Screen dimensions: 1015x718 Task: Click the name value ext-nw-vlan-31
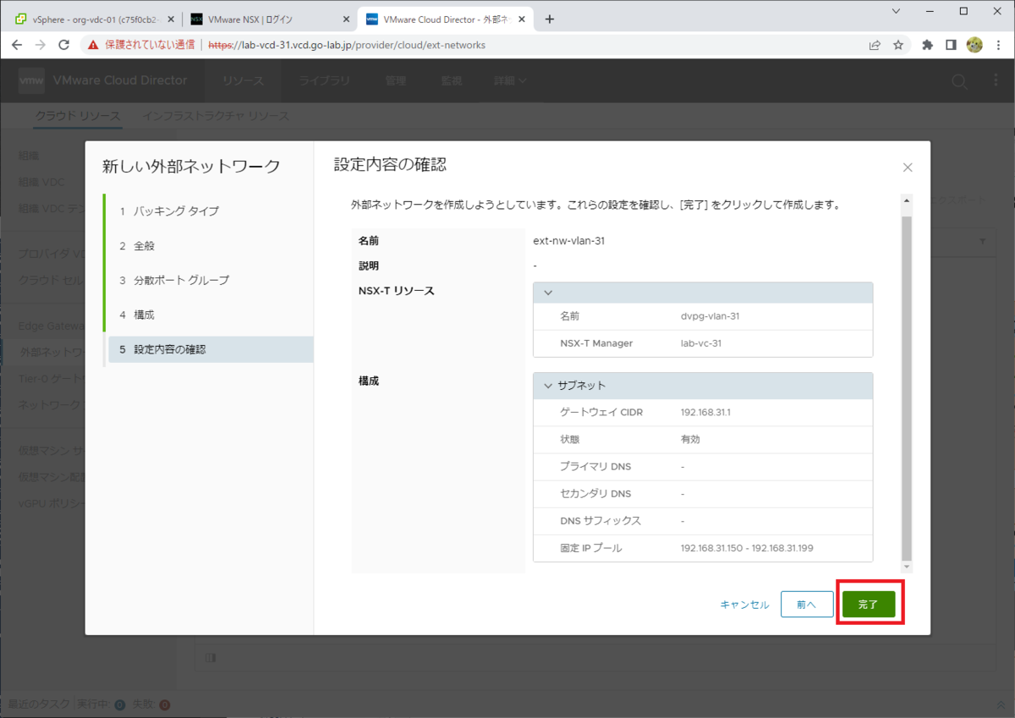pos(568,241)
